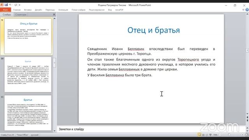Select slide 9 thumbnail Отец и братья

point(28,36)
